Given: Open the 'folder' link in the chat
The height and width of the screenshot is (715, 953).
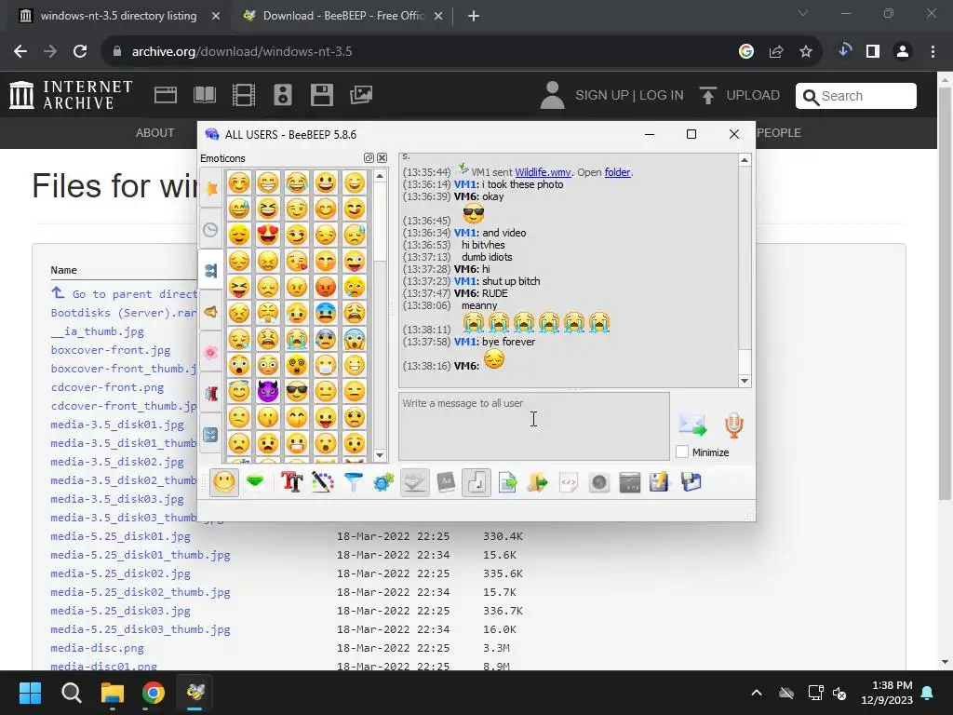Looking at the screenshot, I should (617, 172).
